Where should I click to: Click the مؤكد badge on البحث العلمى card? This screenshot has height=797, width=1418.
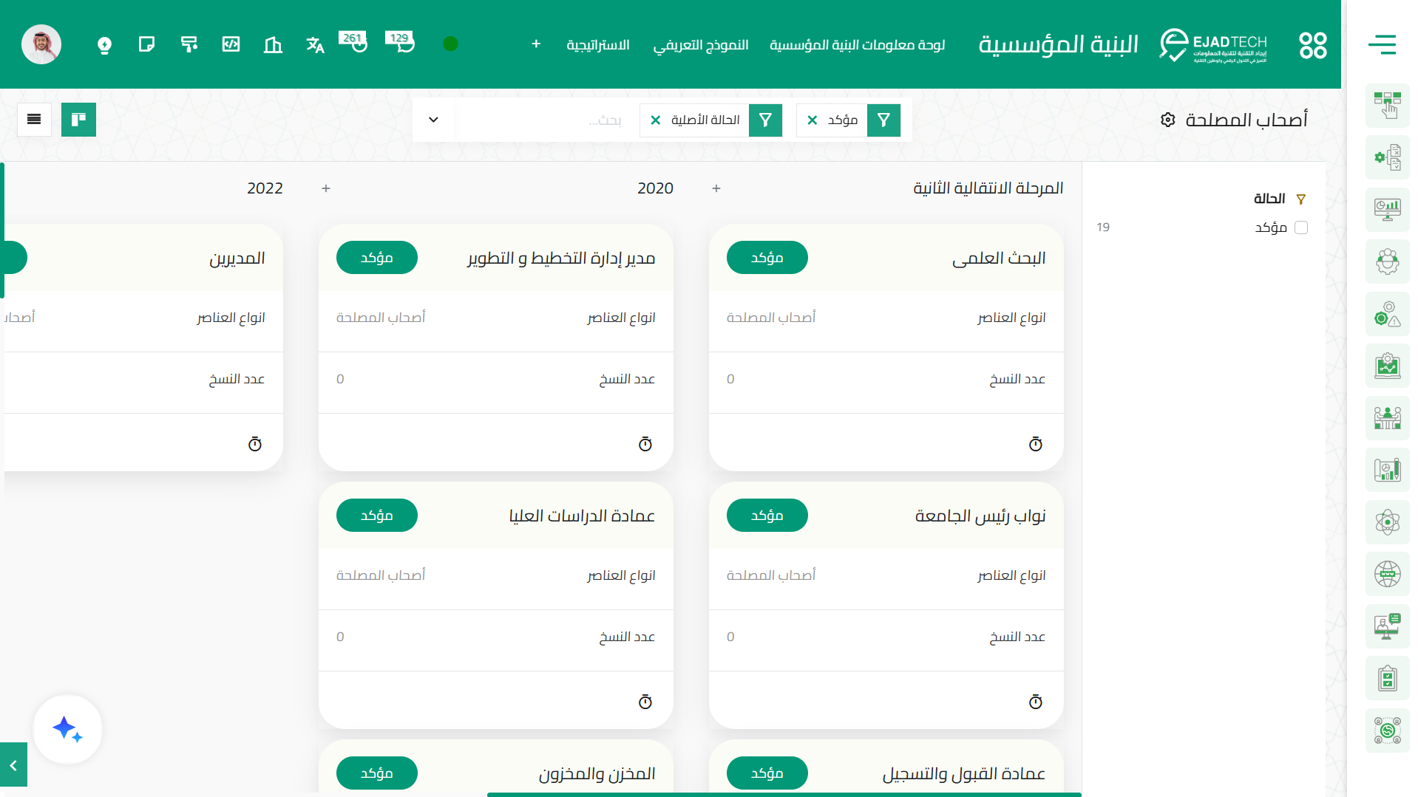click(x=767, y=258)
